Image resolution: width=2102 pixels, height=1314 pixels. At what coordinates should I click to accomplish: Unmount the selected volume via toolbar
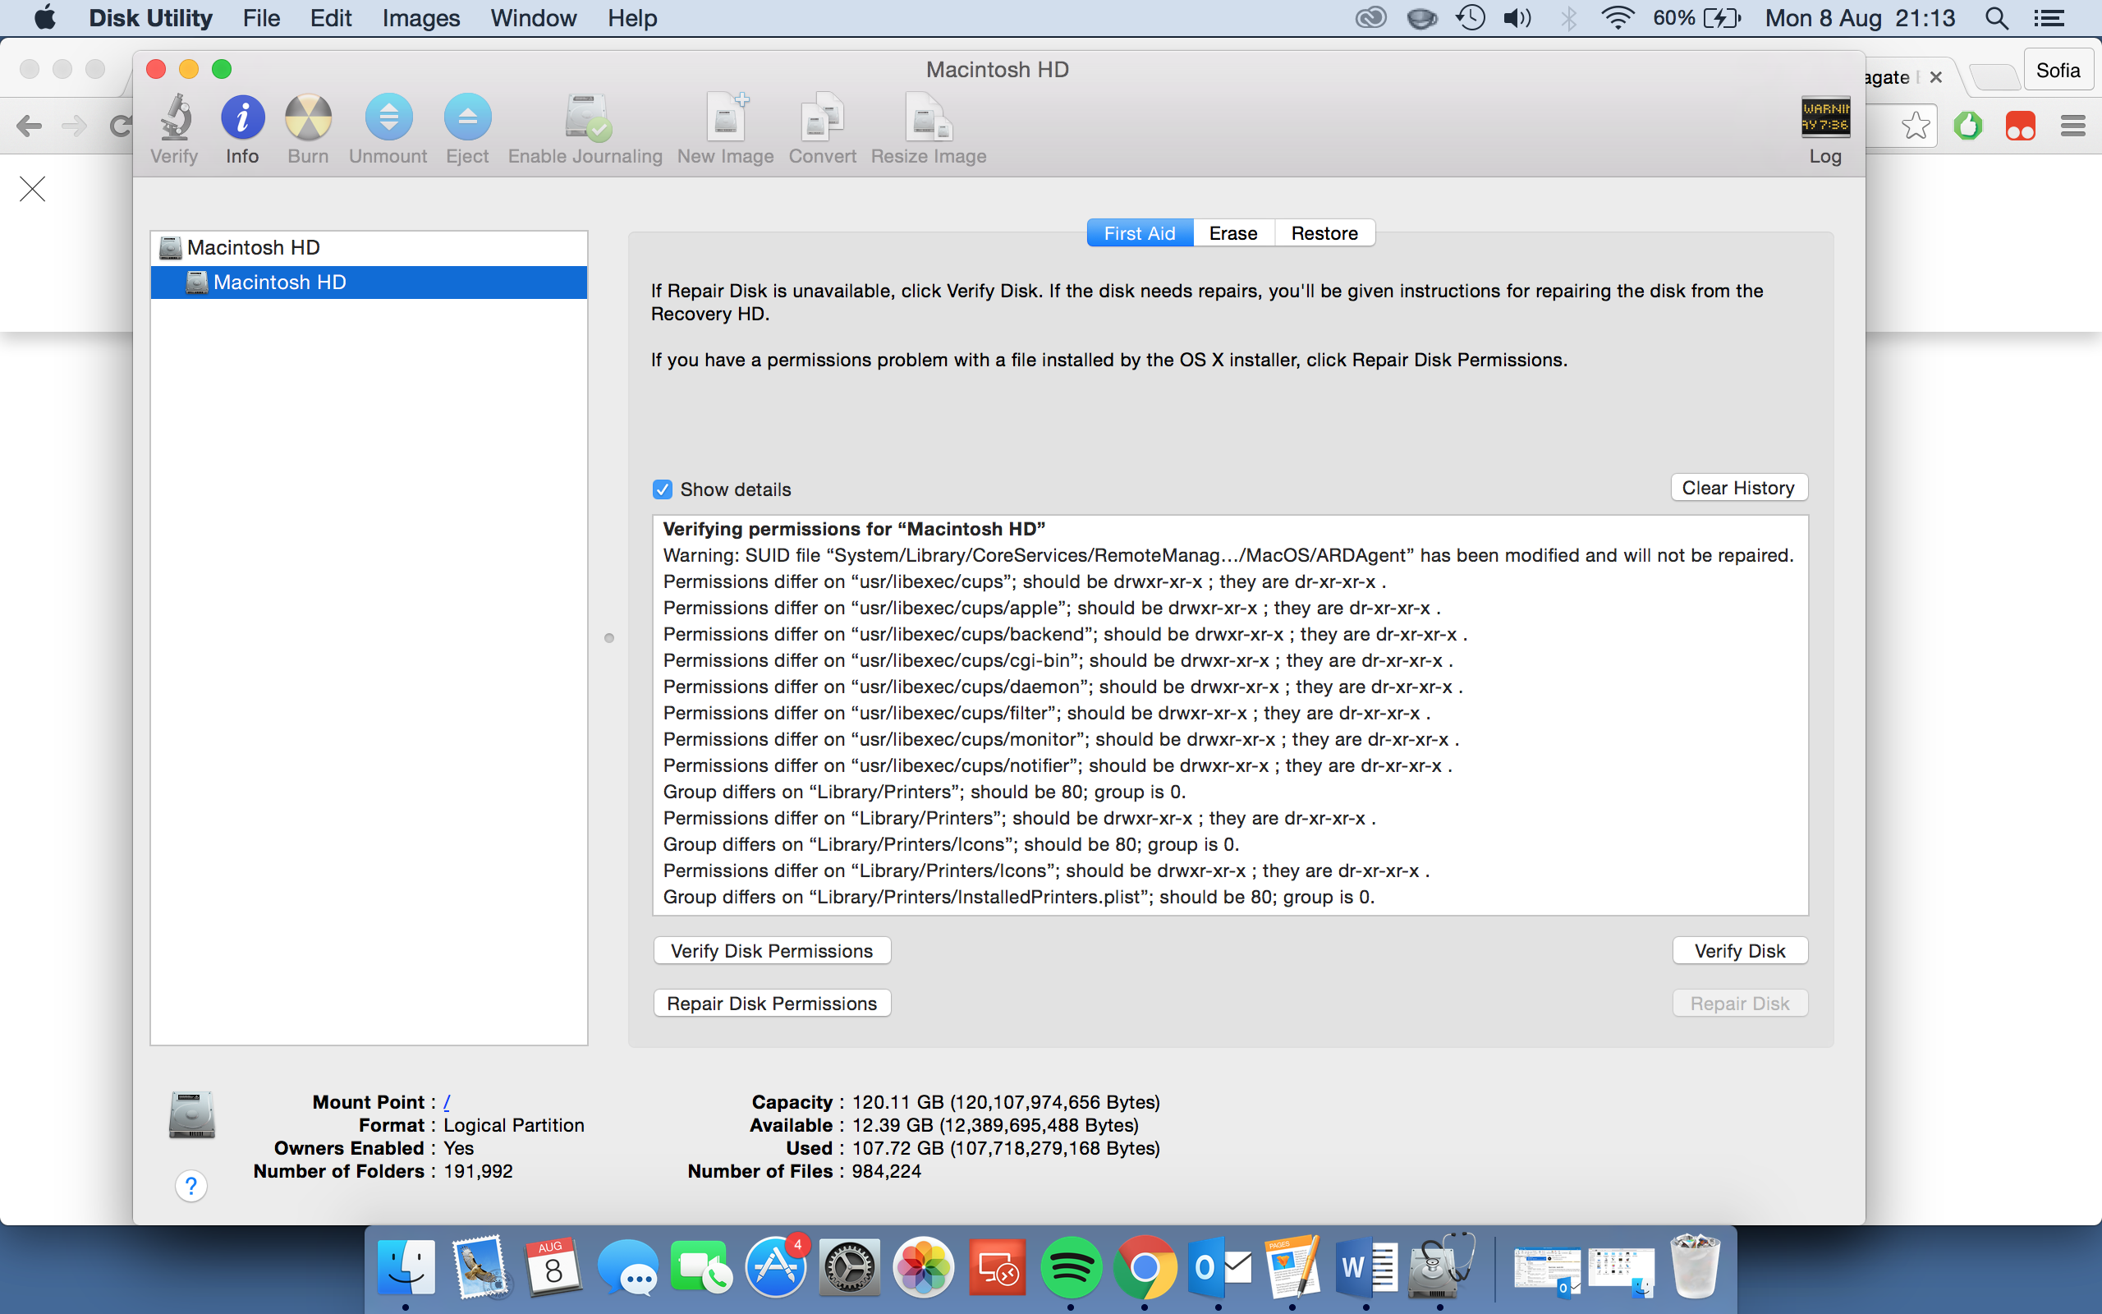click(388, 119)
